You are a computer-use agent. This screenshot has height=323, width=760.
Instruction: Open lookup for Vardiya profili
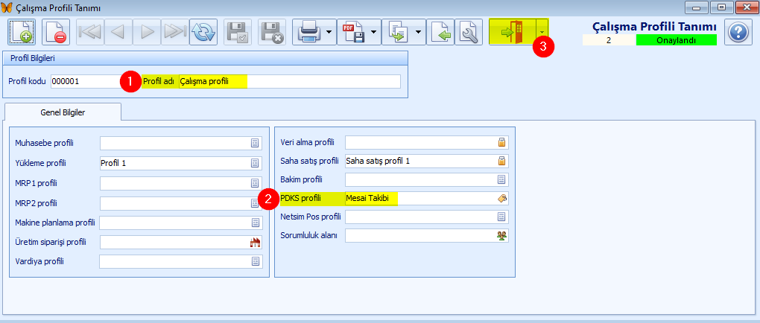click(x=255, y=261)
